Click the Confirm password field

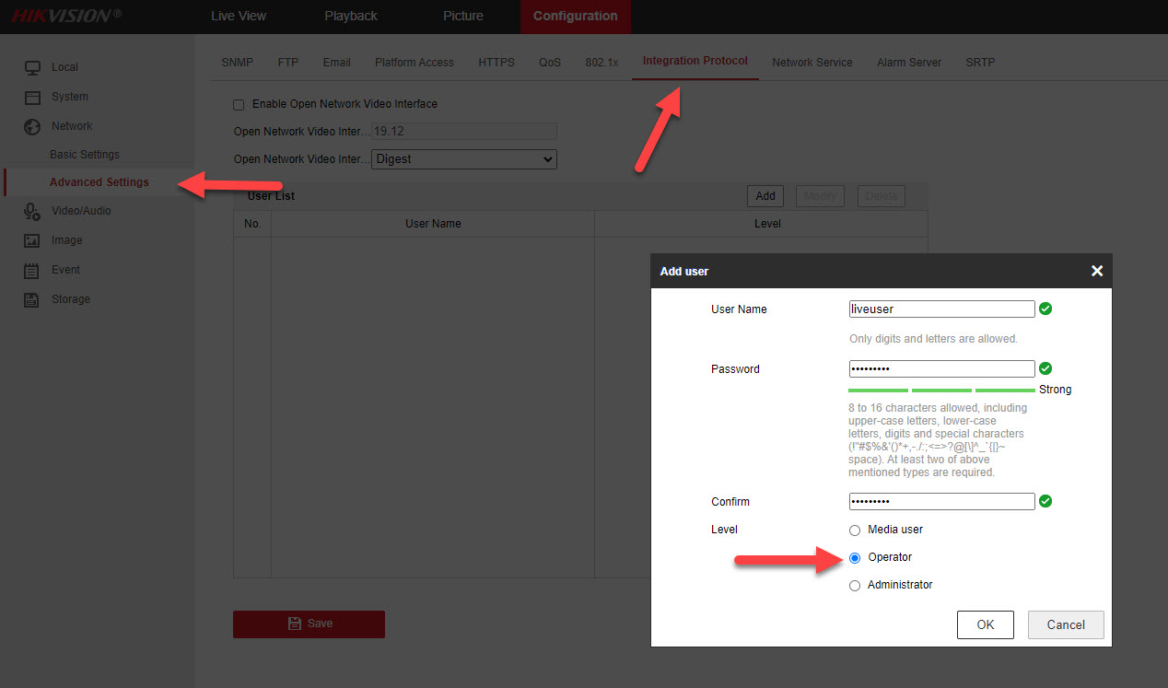pyautogui.click(x=941, y=502)
